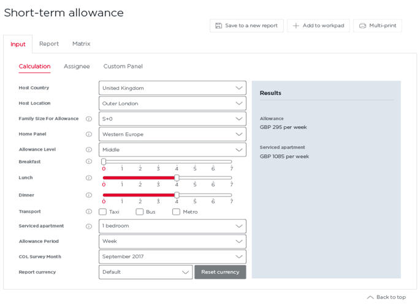This screenshot has height=306, width=420.
Task: Click the plus icon in Add to workpad
Action: [x=296, y=26]
